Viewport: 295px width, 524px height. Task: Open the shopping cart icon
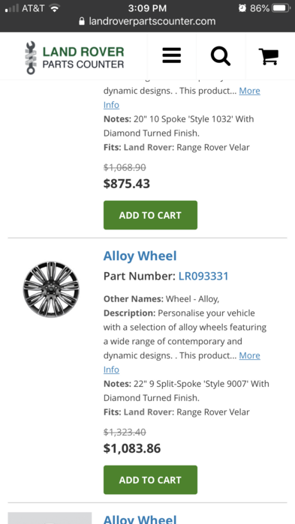pyautogui.click(x=269, y=56)
